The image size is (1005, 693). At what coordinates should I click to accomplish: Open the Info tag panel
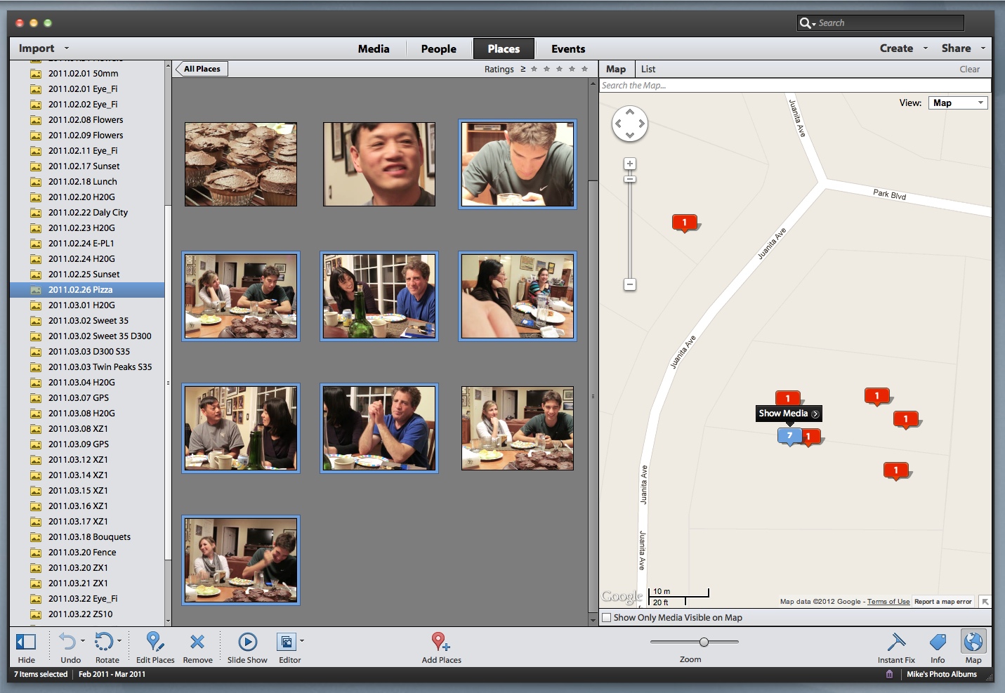tap(938, 642)
